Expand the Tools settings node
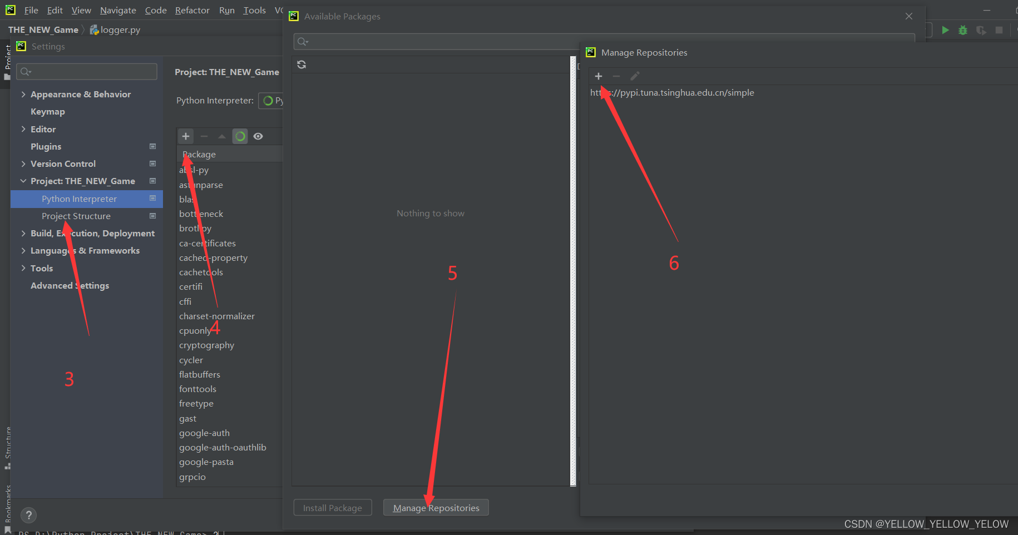1018x535 pixels. [x=23, y=268]
